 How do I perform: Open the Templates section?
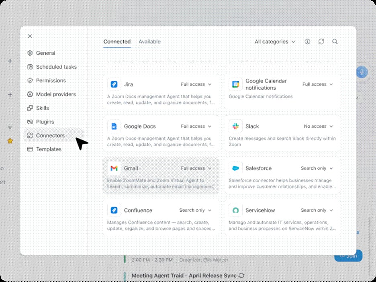click(x=53, y=149)
